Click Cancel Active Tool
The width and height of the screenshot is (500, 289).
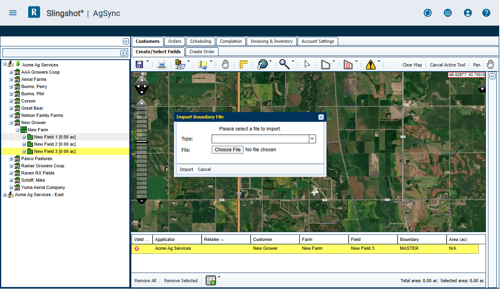point(448,65)
